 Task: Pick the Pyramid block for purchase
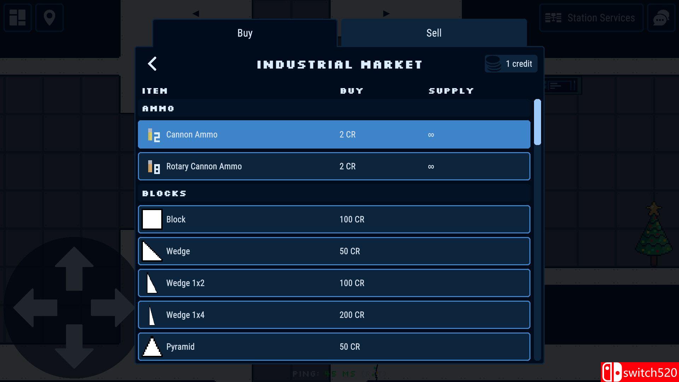[334, 347]
